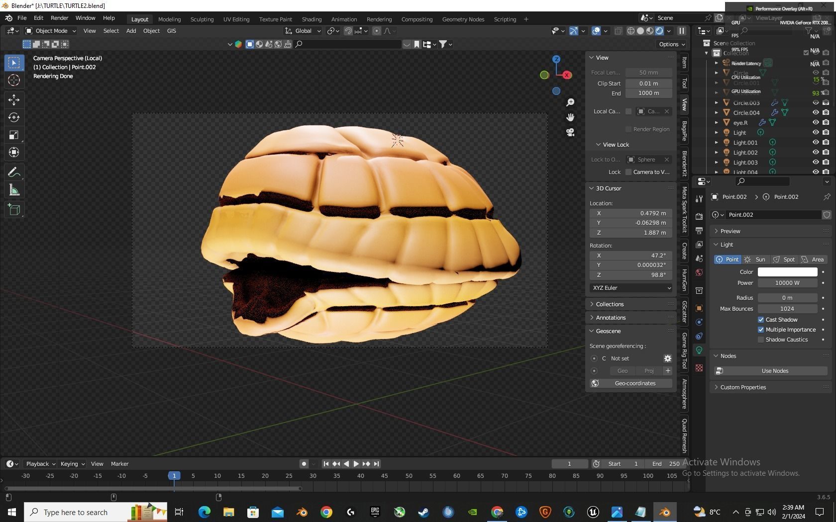Select Sun light type
This screenshot has width=836, height=522.
click(x=755, y=260)
